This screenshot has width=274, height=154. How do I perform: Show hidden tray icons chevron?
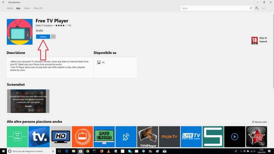[x=241, y=151]
